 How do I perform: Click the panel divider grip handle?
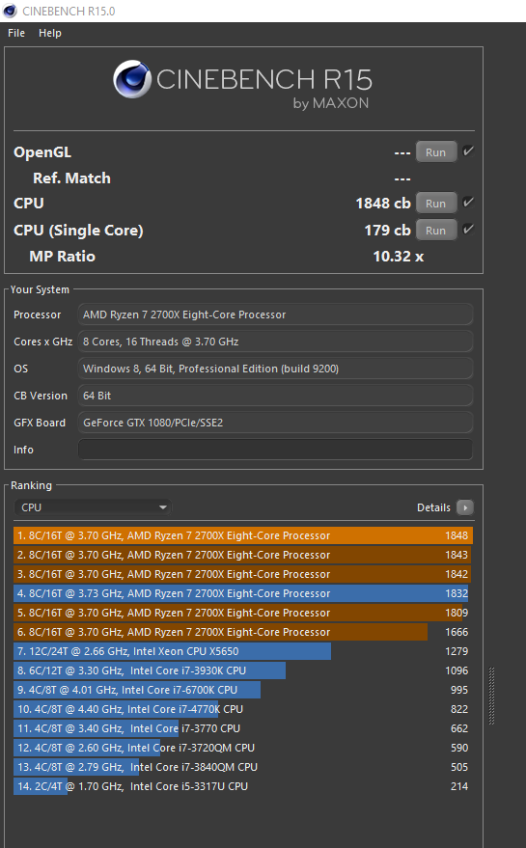point(491,696)
